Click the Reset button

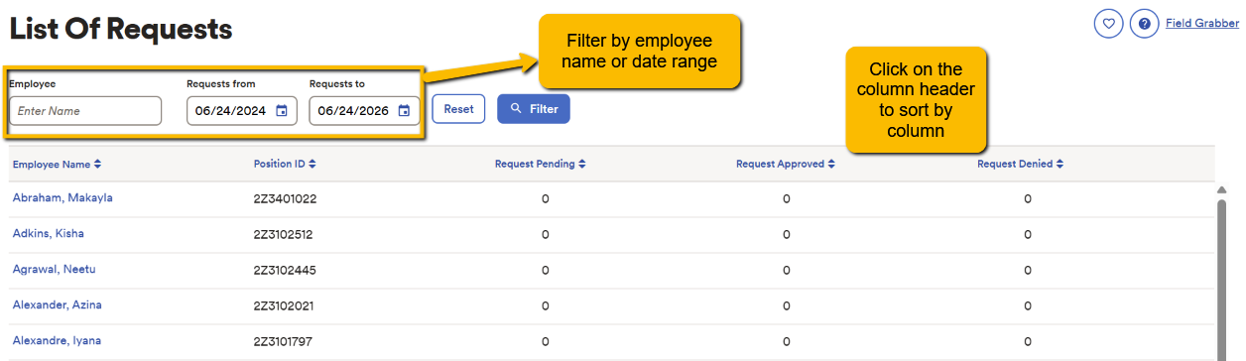click(458, 109)
